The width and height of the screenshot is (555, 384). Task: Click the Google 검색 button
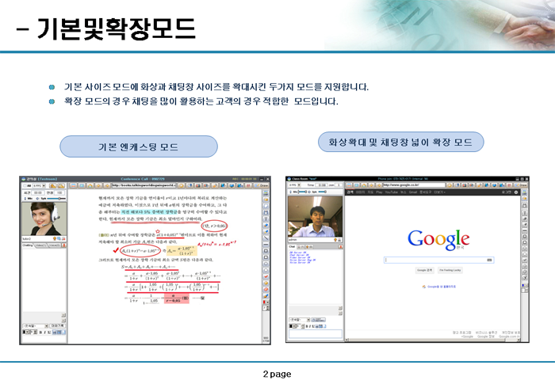424,270
